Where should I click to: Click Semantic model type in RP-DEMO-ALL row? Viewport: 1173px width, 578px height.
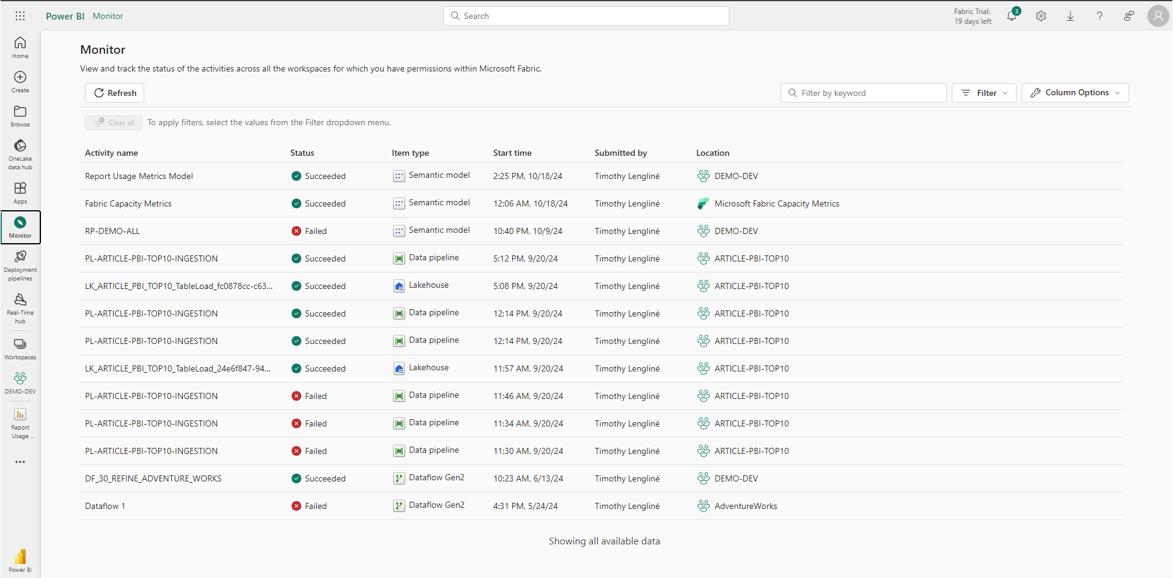click(x=439, y=230)
